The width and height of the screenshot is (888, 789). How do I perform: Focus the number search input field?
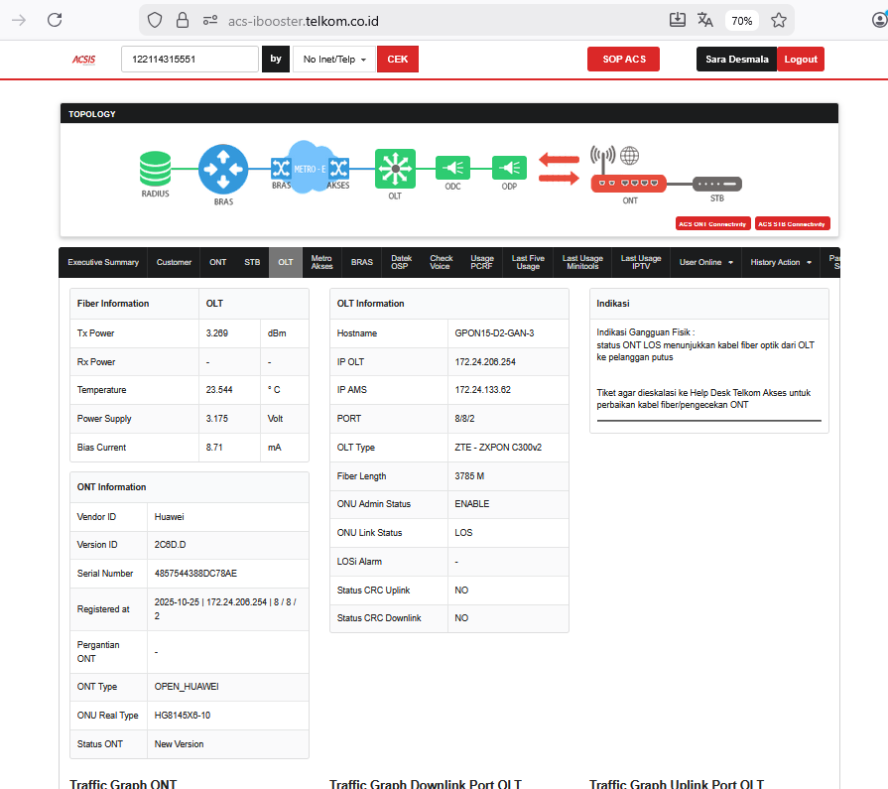point(190,59)
